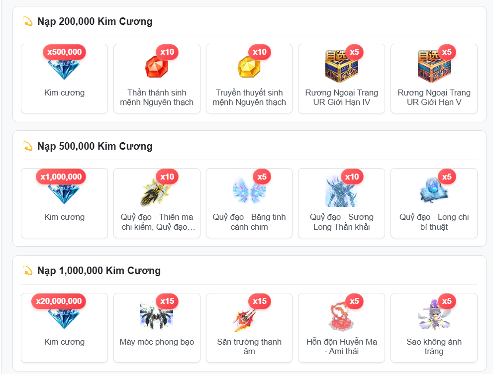Select the Sao không ánh trăng character icon
Screen dimensions: 493x374
point(434,315)
